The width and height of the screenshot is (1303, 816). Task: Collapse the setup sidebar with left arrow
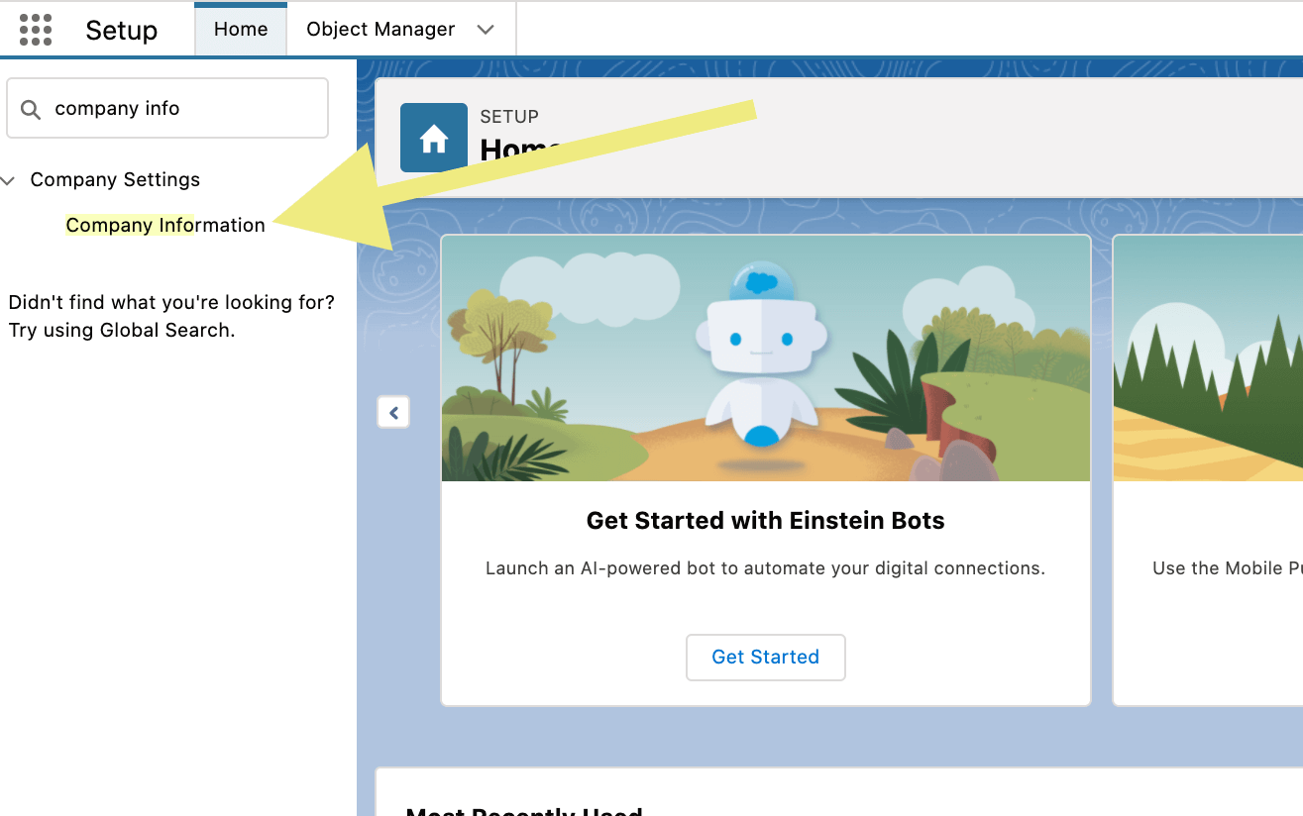pyautogui.click(x=393, y=412)
